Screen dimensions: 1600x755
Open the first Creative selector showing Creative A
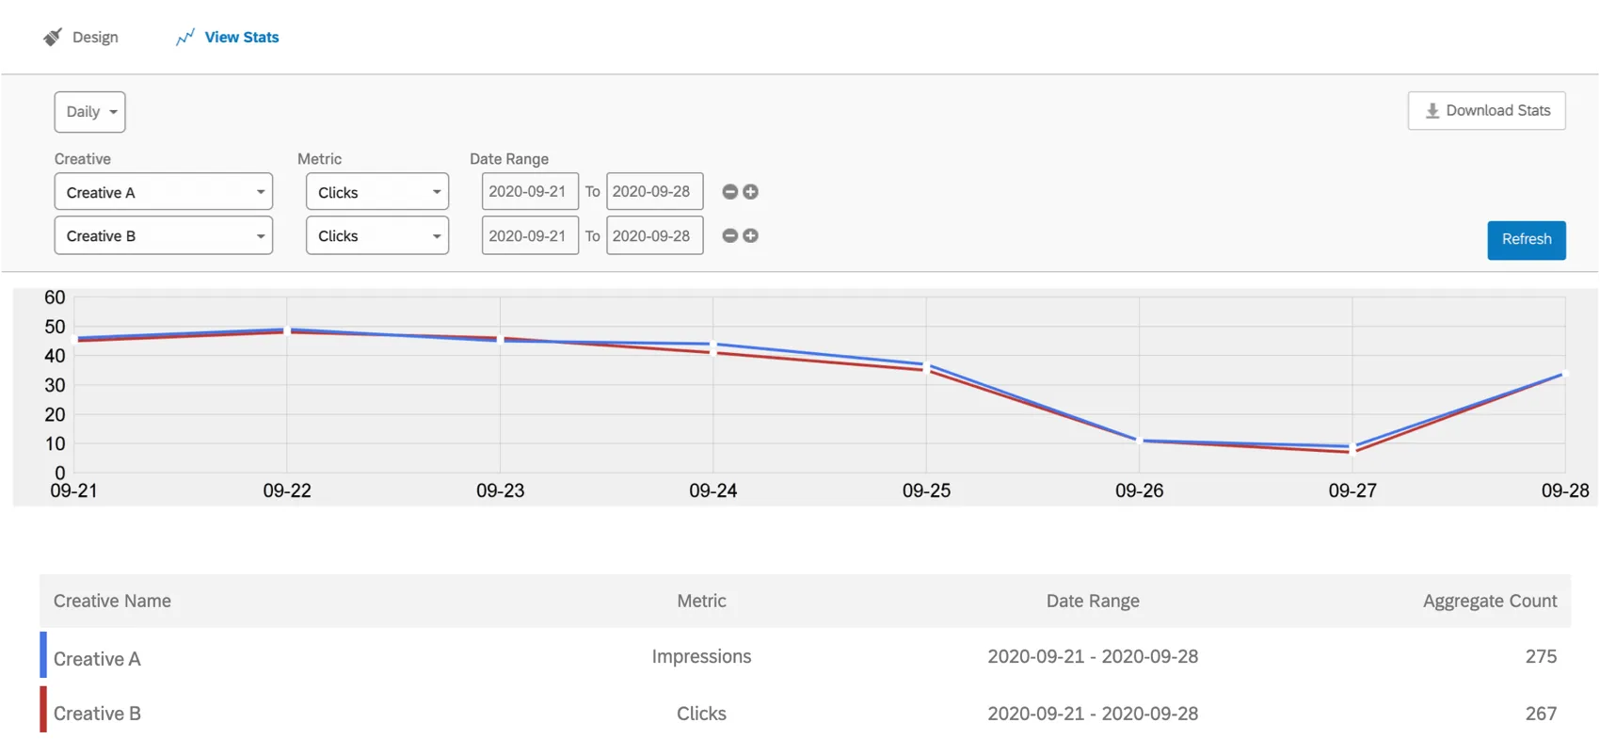tap(163, 191)
